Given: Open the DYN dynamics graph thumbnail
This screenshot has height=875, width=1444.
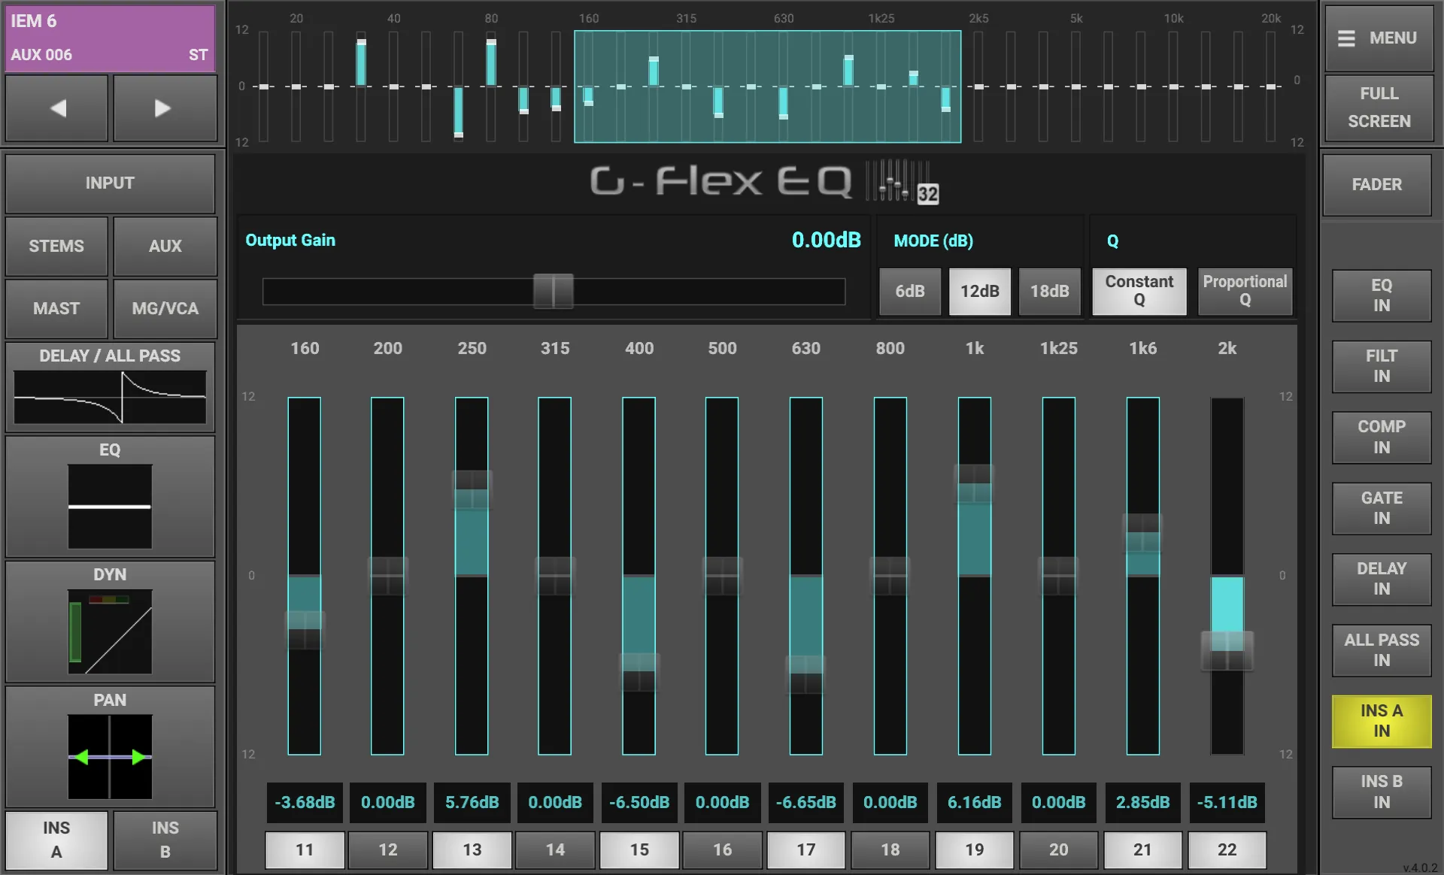Looking at the screenshot, I should point(110,631).
